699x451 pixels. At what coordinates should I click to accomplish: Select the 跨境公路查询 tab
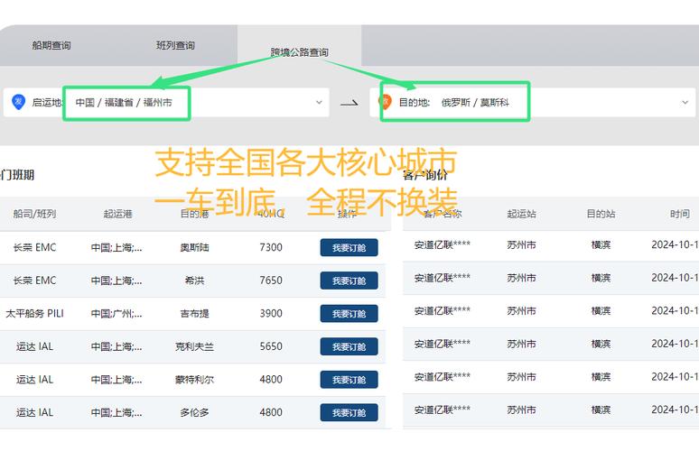coord(299,52)
